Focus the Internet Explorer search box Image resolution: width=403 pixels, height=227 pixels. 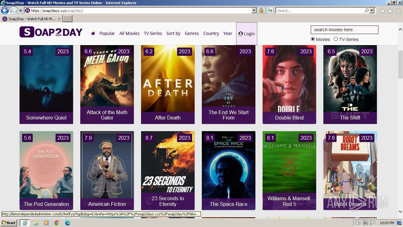(x=320, y=11)
